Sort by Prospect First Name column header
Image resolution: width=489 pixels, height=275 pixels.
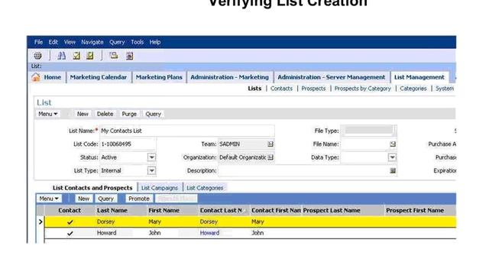pos(420,211)
